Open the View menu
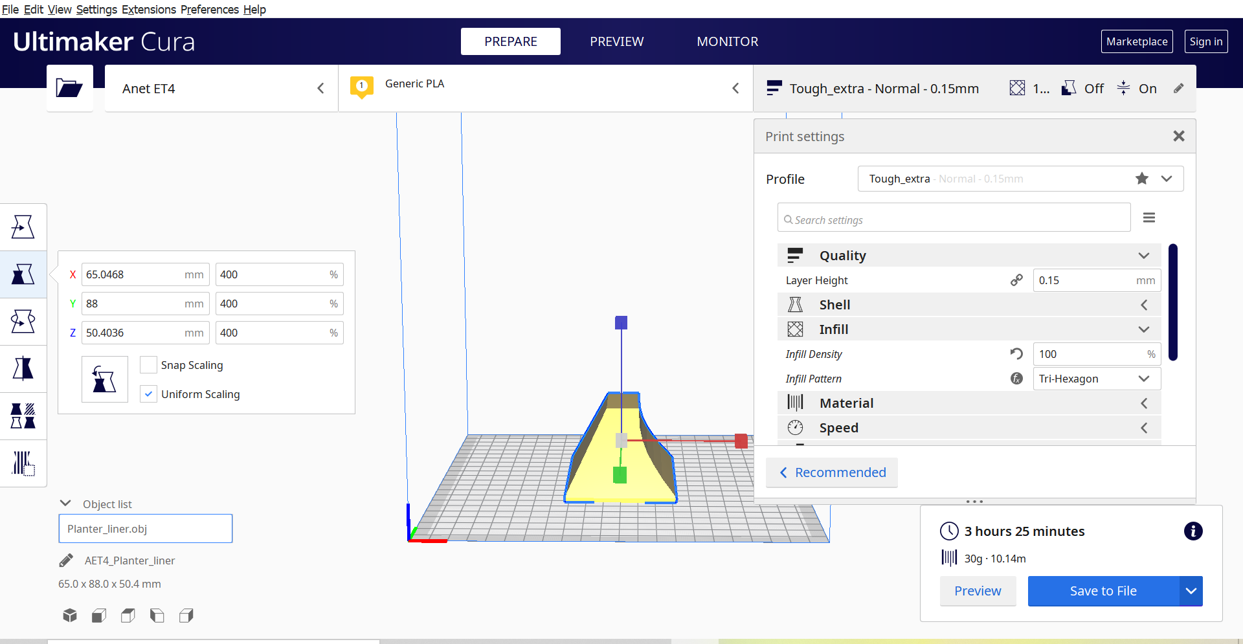Viewport: 1243px width, 644px height. point(60,9)
